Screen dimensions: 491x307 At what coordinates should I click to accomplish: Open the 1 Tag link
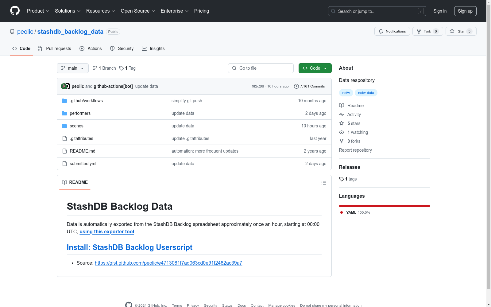pyautogui.click(x=127, y=68)
